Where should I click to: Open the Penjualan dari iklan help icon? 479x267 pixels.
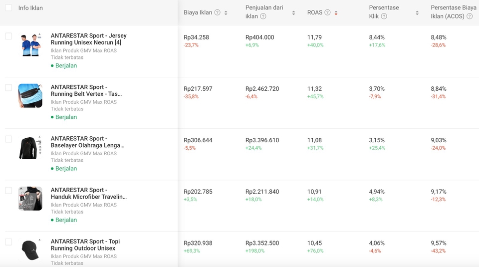263,16
